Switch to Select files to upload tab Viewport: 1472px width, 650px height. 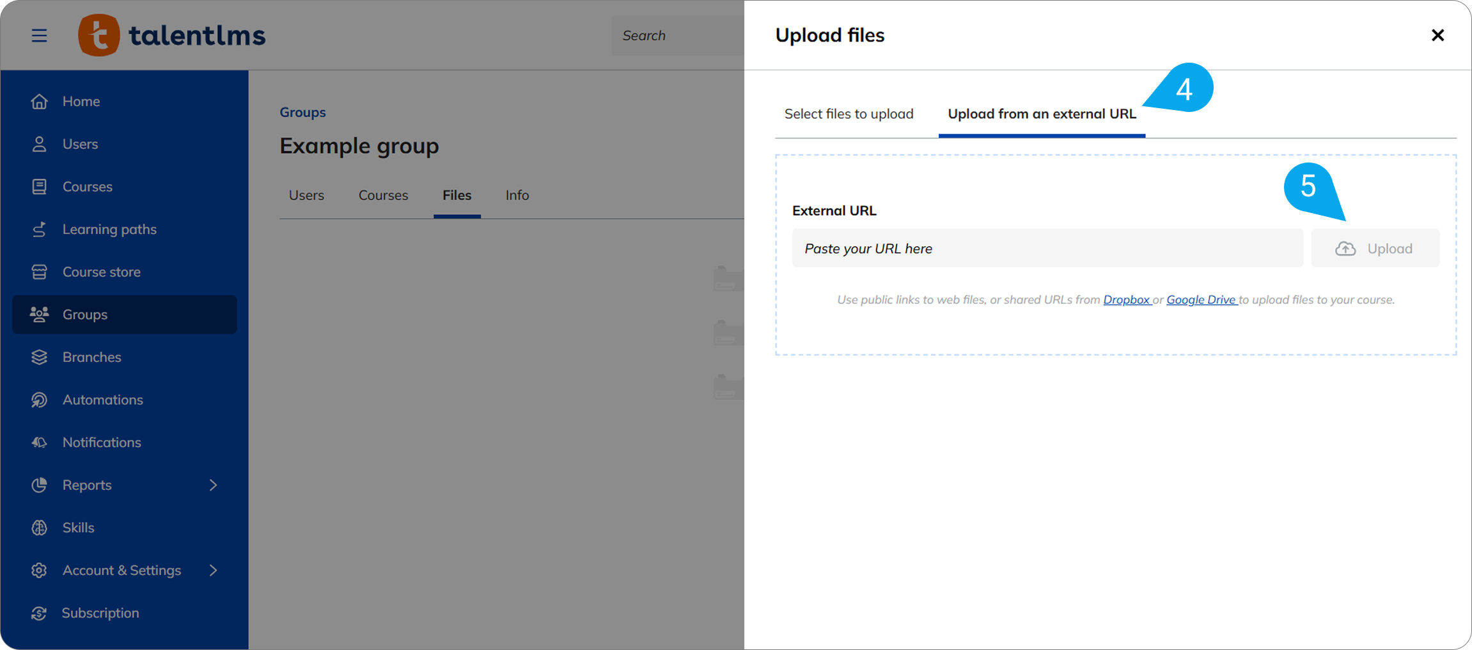pos(849,114)
